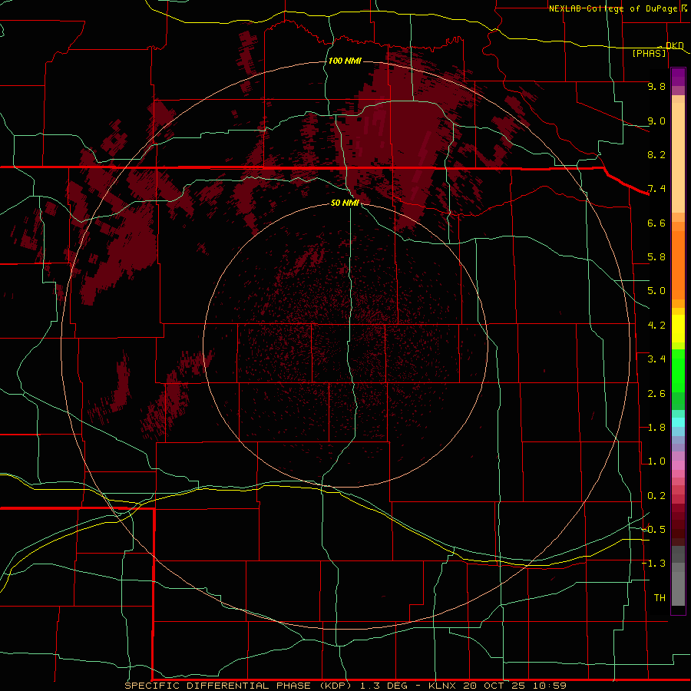Click the orange swatch in the color bar

pos(678,264)
